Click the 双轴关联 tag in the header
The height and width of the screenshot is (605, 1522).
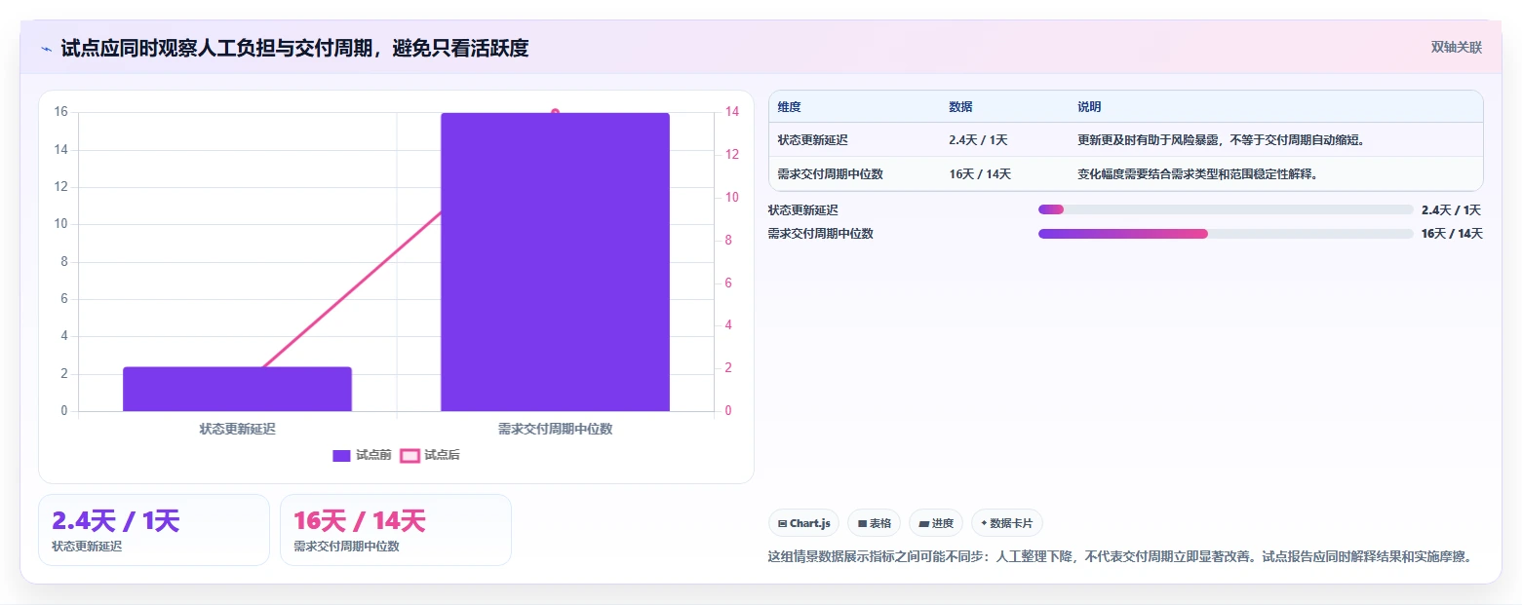1457,48
